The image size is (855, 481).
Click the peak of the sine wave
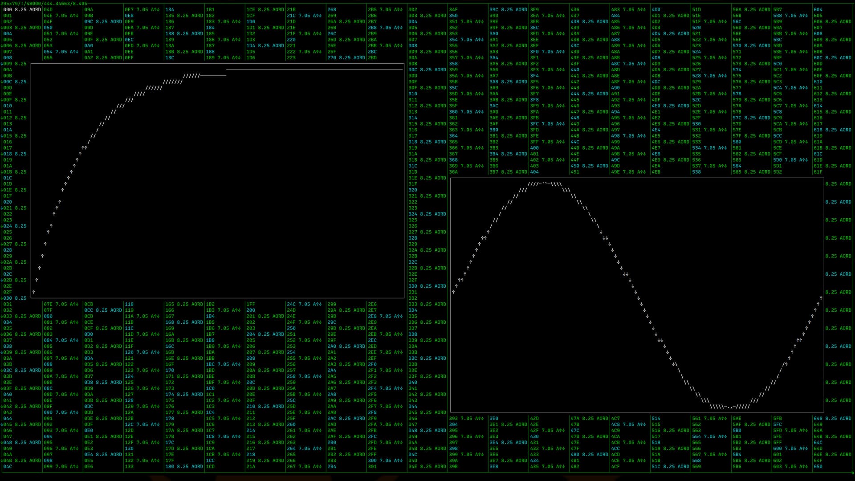coord(544,183)
